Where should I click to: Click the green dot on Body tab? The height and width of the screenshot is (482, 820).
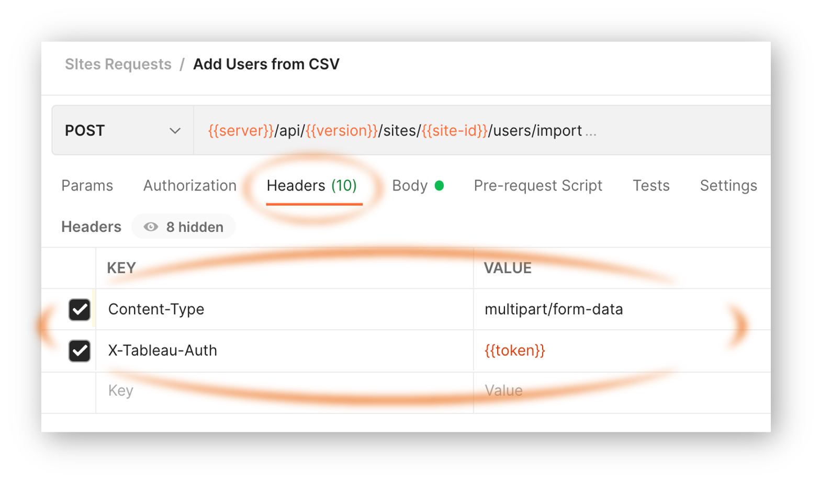coord(440,185)
